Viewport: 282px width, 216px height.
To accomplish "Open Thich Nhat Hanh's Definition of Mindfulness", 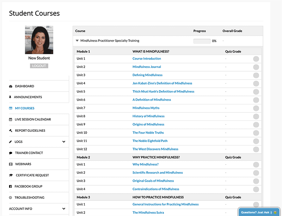I will pyautogui.click(x=163, y=92).
